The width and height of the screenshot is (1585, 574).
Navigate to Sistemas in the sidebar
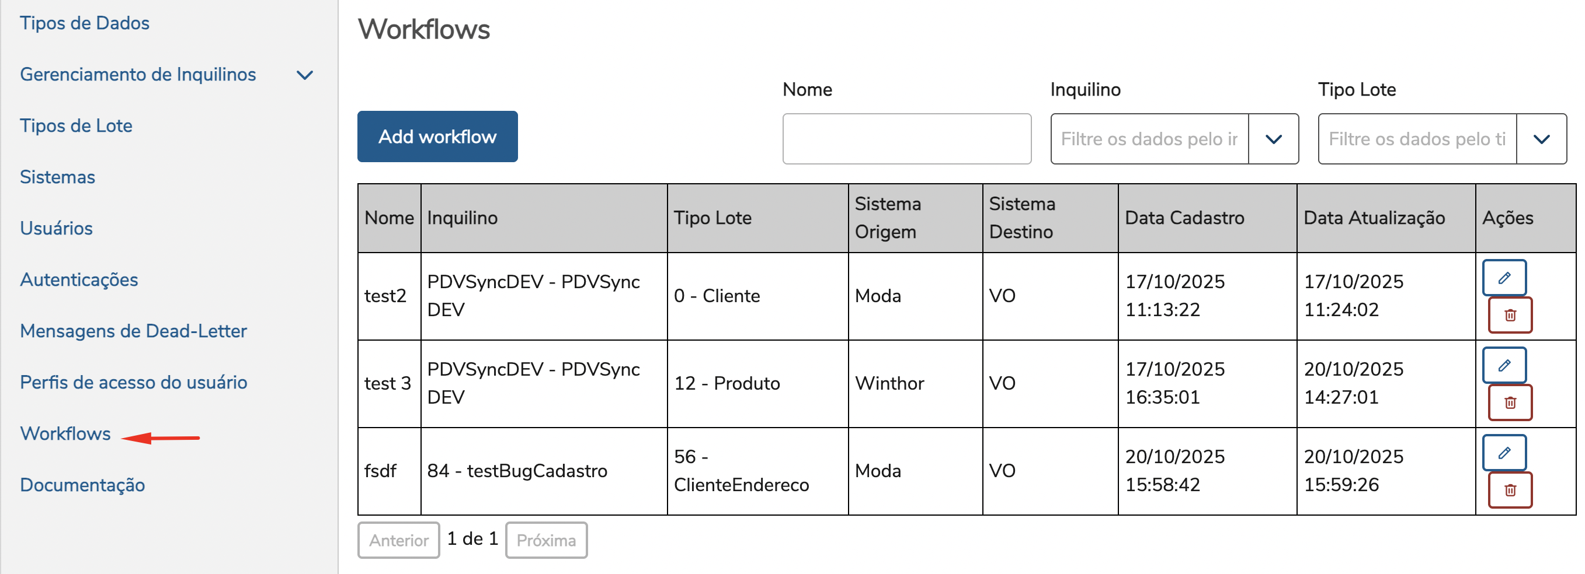point(57,177)
